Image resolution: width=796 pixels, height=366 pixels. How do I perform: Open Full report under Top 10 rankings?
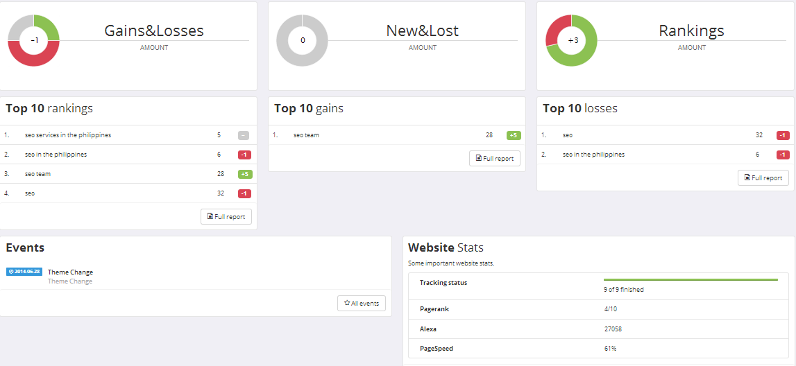coord(226,216)
